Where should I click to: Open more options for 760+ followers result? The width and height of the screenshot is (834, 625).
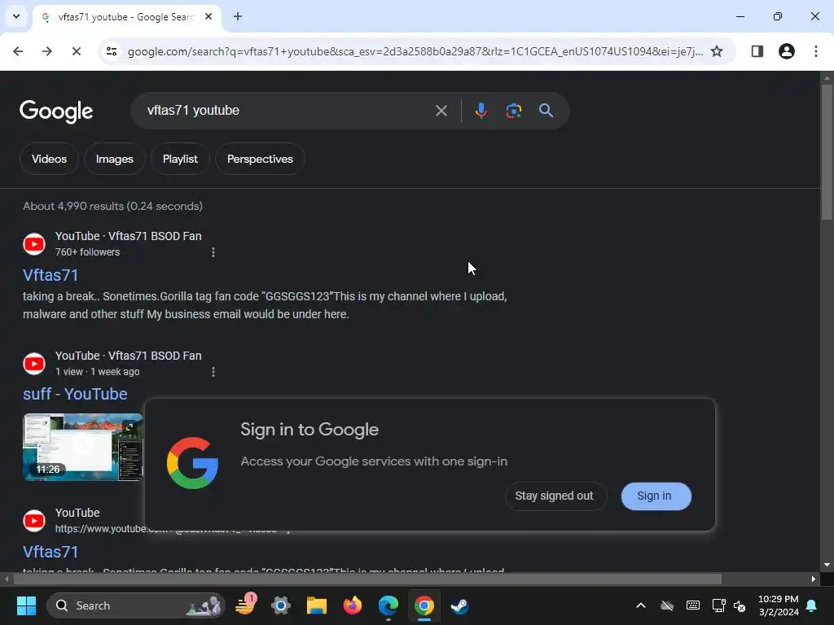click(x=213, y=252)
